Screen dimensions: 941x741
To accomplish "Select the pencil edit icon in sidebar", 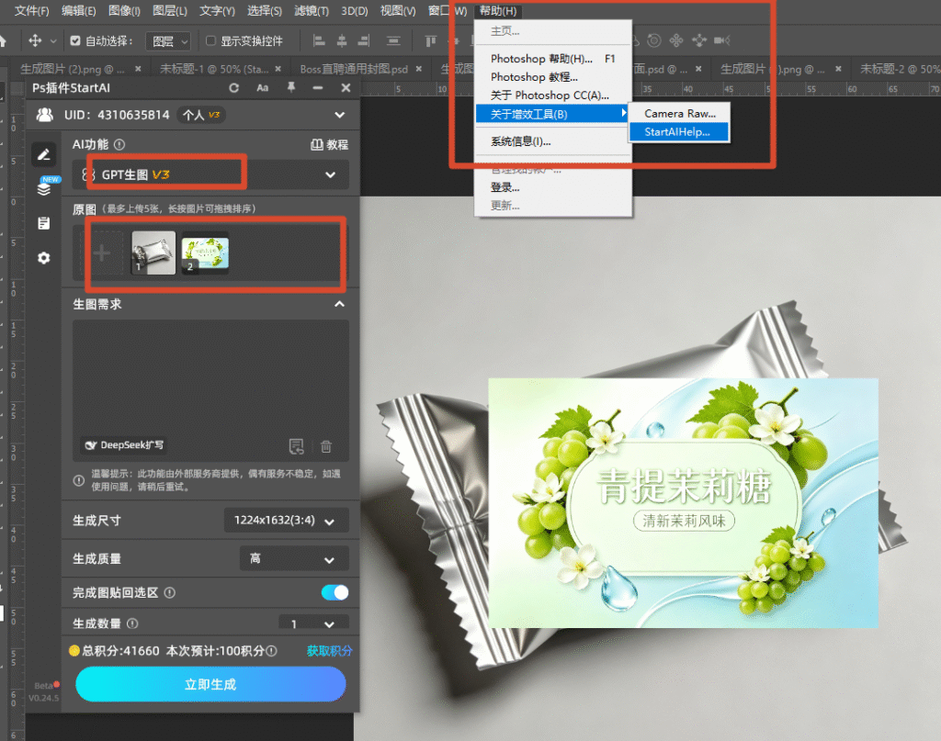I will (x=44, y=154).
